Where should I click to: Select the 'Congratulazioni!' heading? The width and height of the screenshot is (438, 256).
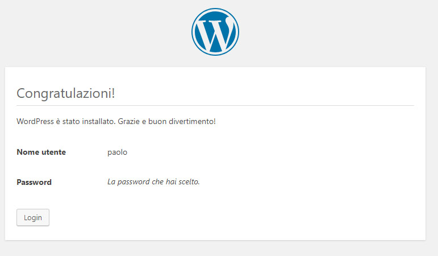(x=66, y=93)
